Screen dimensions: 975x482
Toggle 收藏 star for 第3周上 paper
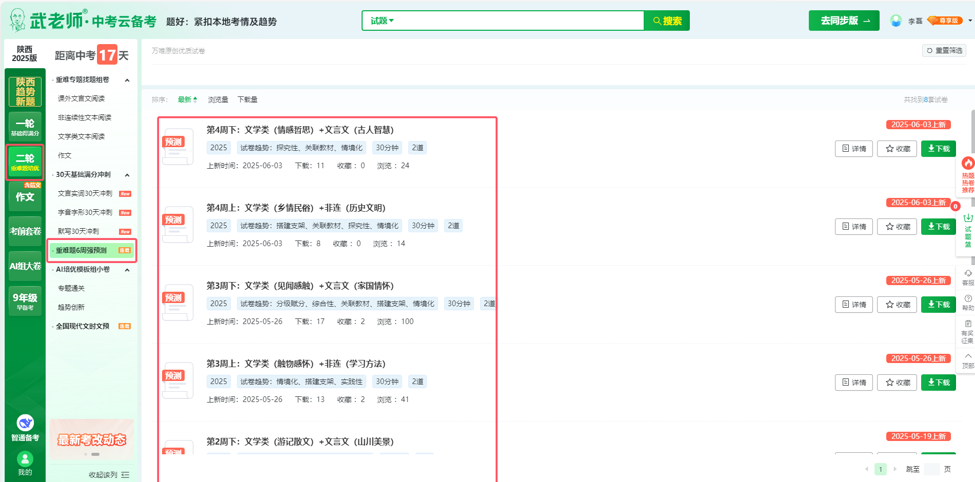click(x=897, y=383)
